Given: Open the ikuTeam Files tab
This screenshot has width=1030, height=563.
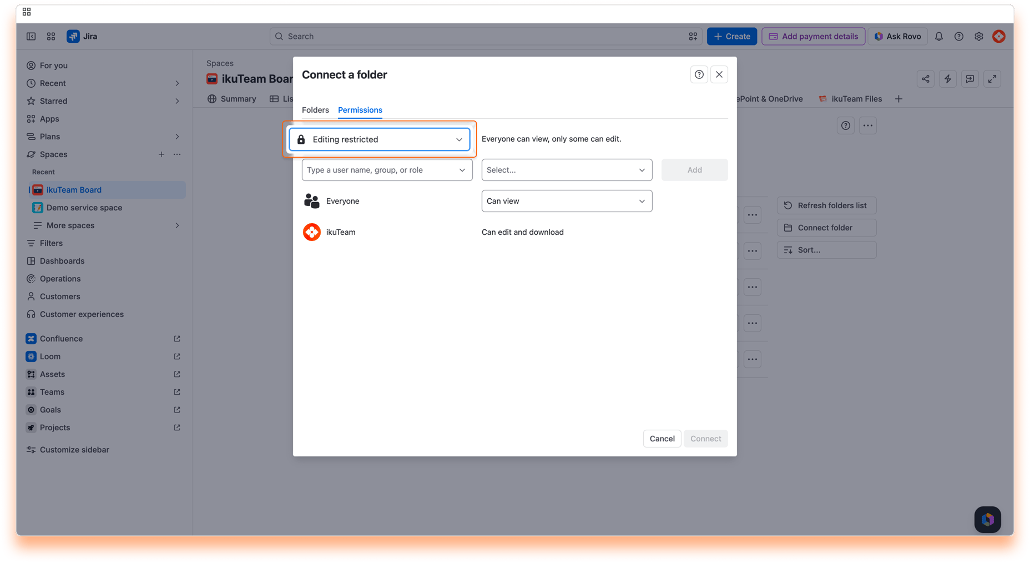Looking at the screenshot, I should pyautogui.click(x=850, y=99).
